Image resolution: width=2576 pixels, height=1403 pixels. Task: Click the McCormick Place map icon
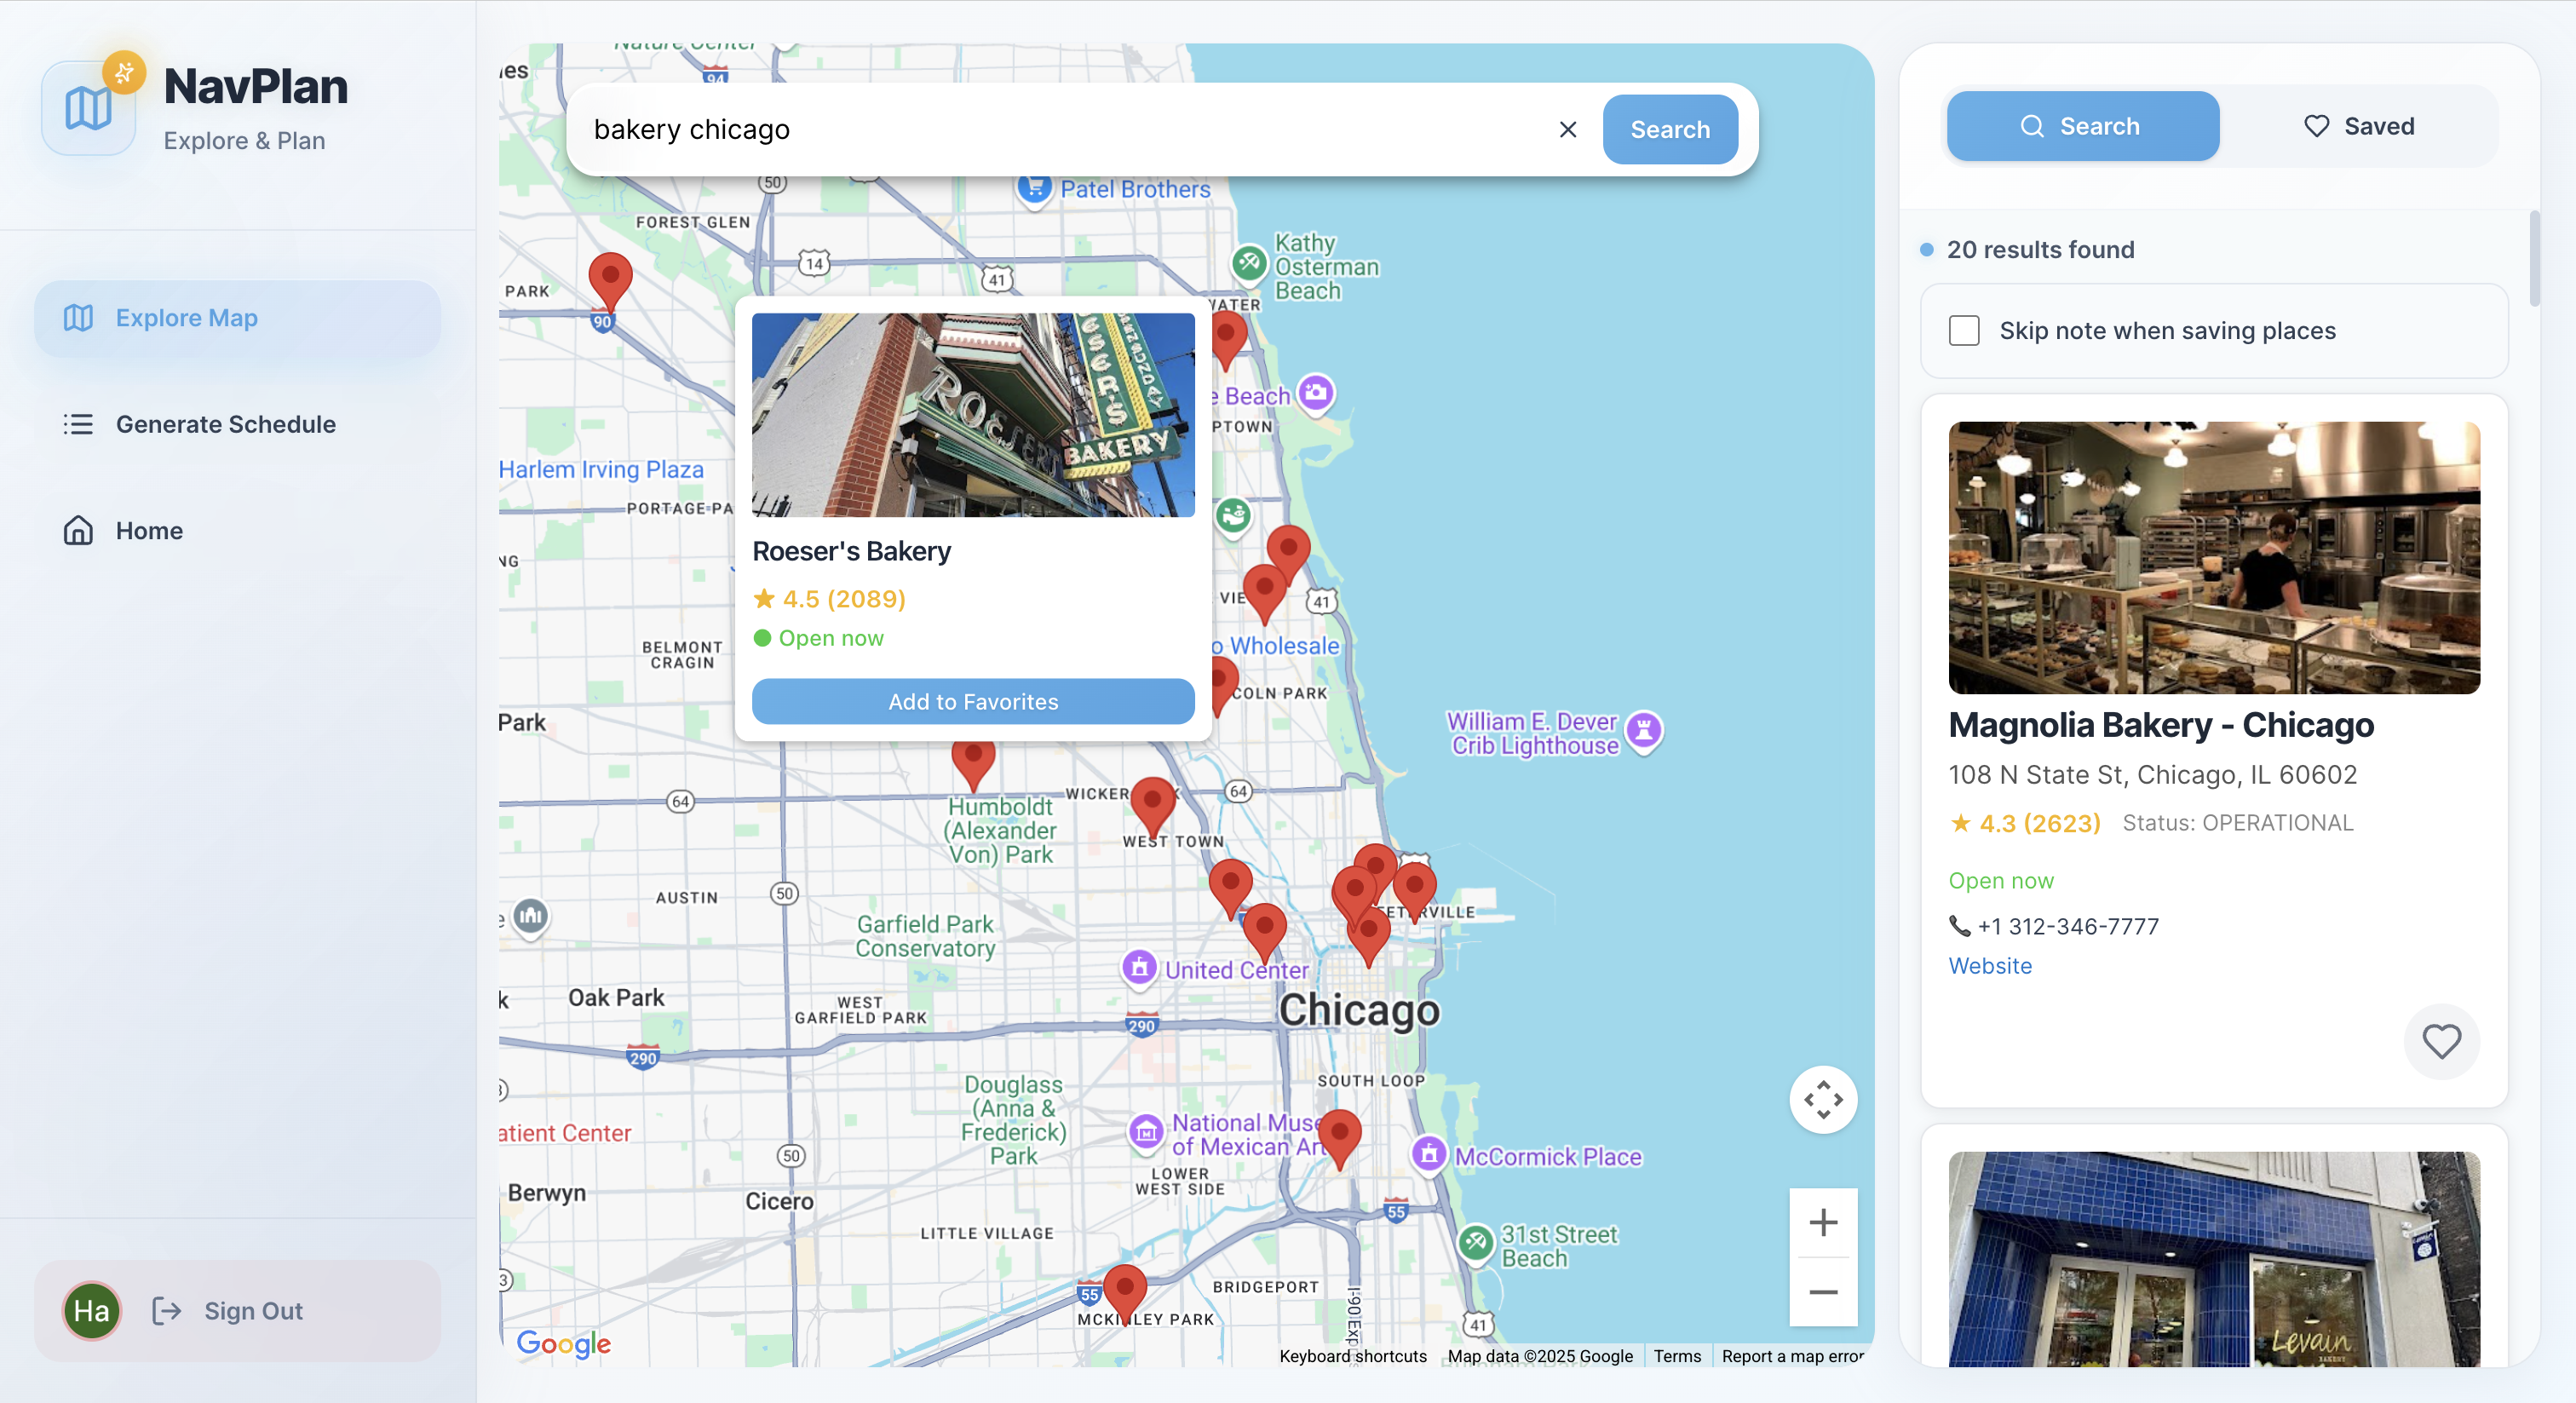pos(1429,1155)
